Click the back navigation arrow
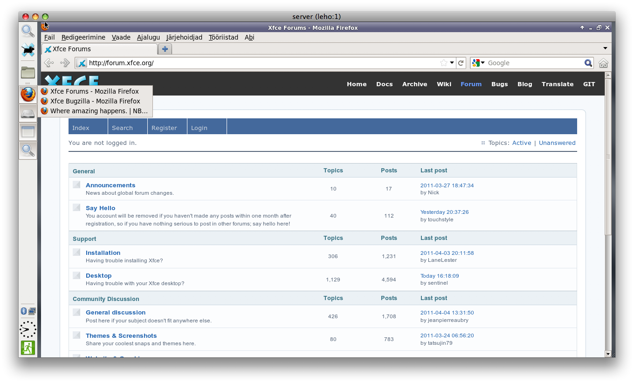The image size is (634, 383). (x=49, y=63)
